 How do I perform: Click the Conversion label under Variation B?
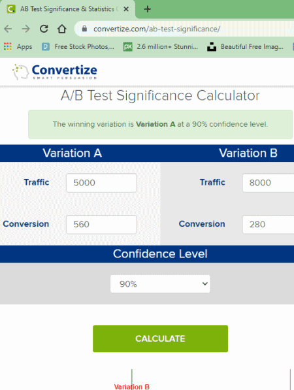point(202,224)
